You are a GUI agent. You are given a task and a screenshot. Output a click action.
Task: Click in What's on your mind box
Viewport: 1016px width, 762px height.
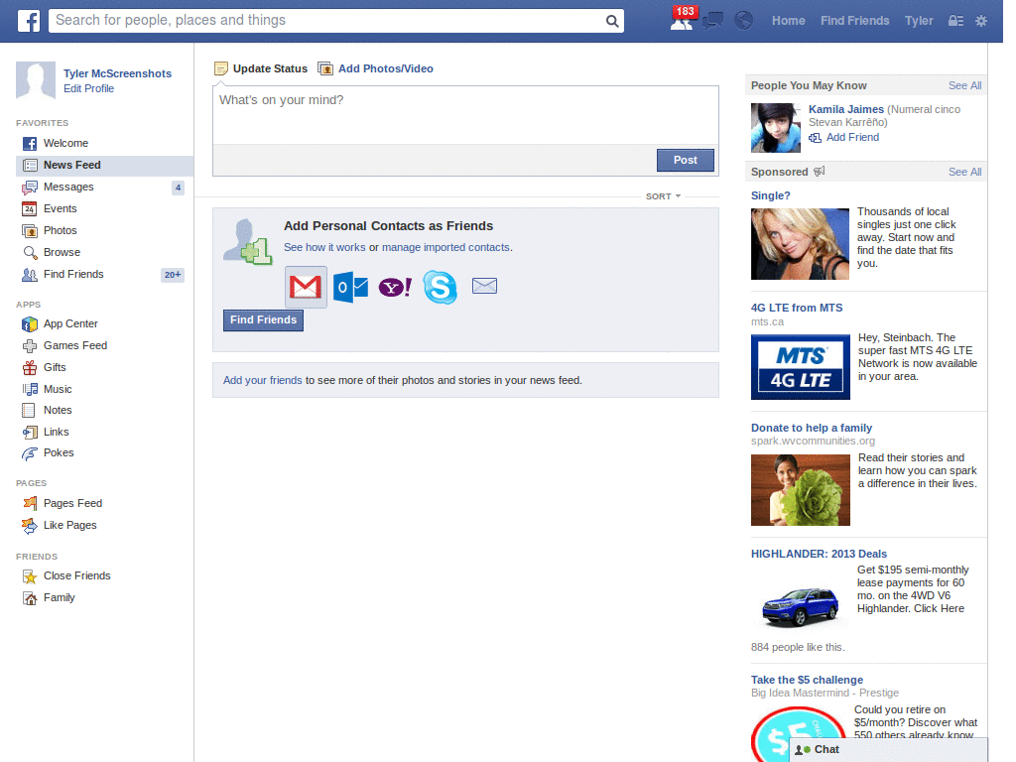pyautogui.click(x=465, y=115)
